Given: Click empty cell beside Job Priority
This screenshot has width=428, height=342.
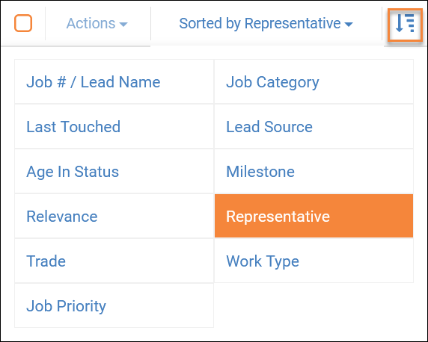Looking at the screenshot, I should point(314,305).
